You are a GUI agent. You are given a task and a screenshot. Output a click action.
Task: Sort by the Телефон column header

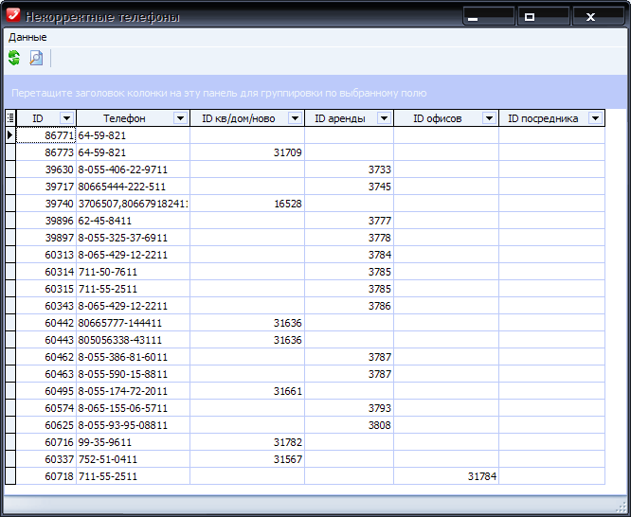[x=124, y=118]
